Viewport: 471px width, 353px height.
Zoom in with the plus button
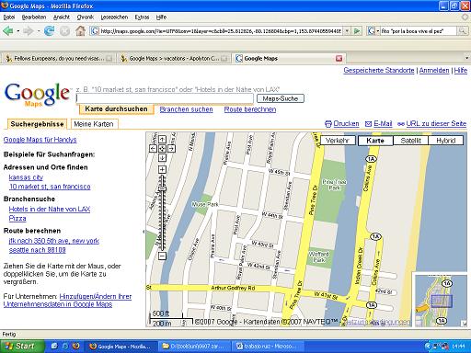point(162,169)
